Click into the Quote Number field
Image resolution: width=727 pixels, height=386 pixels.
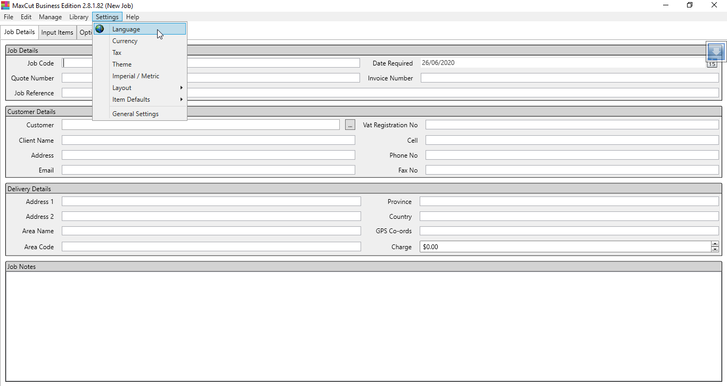click(211, 78)
